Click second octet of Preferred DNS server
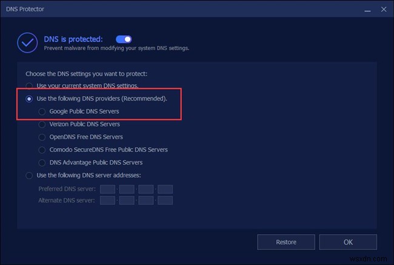Image resolution: width=394 pixels, height=265 pixels. click(x=127, y=189)
